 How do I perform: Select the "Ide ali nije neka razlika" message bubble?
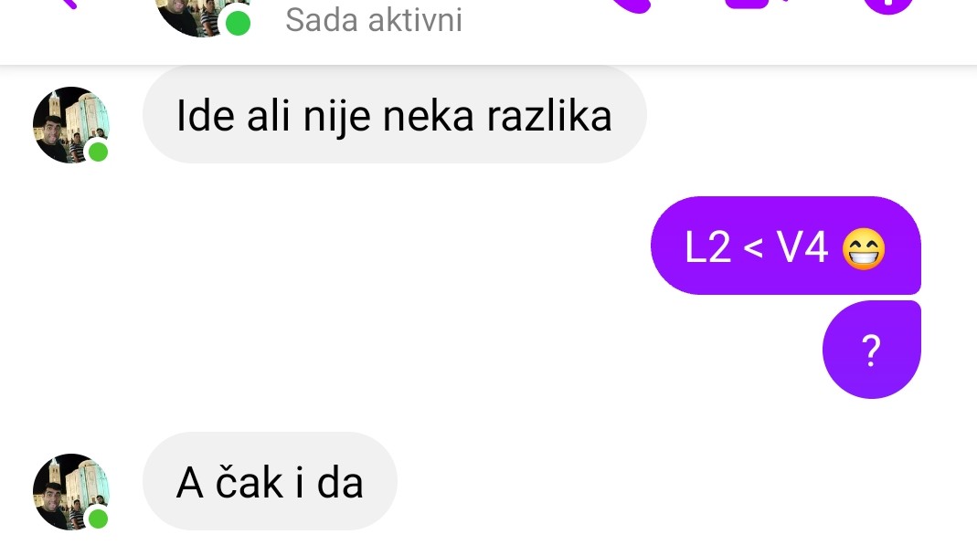click(395, 115)
